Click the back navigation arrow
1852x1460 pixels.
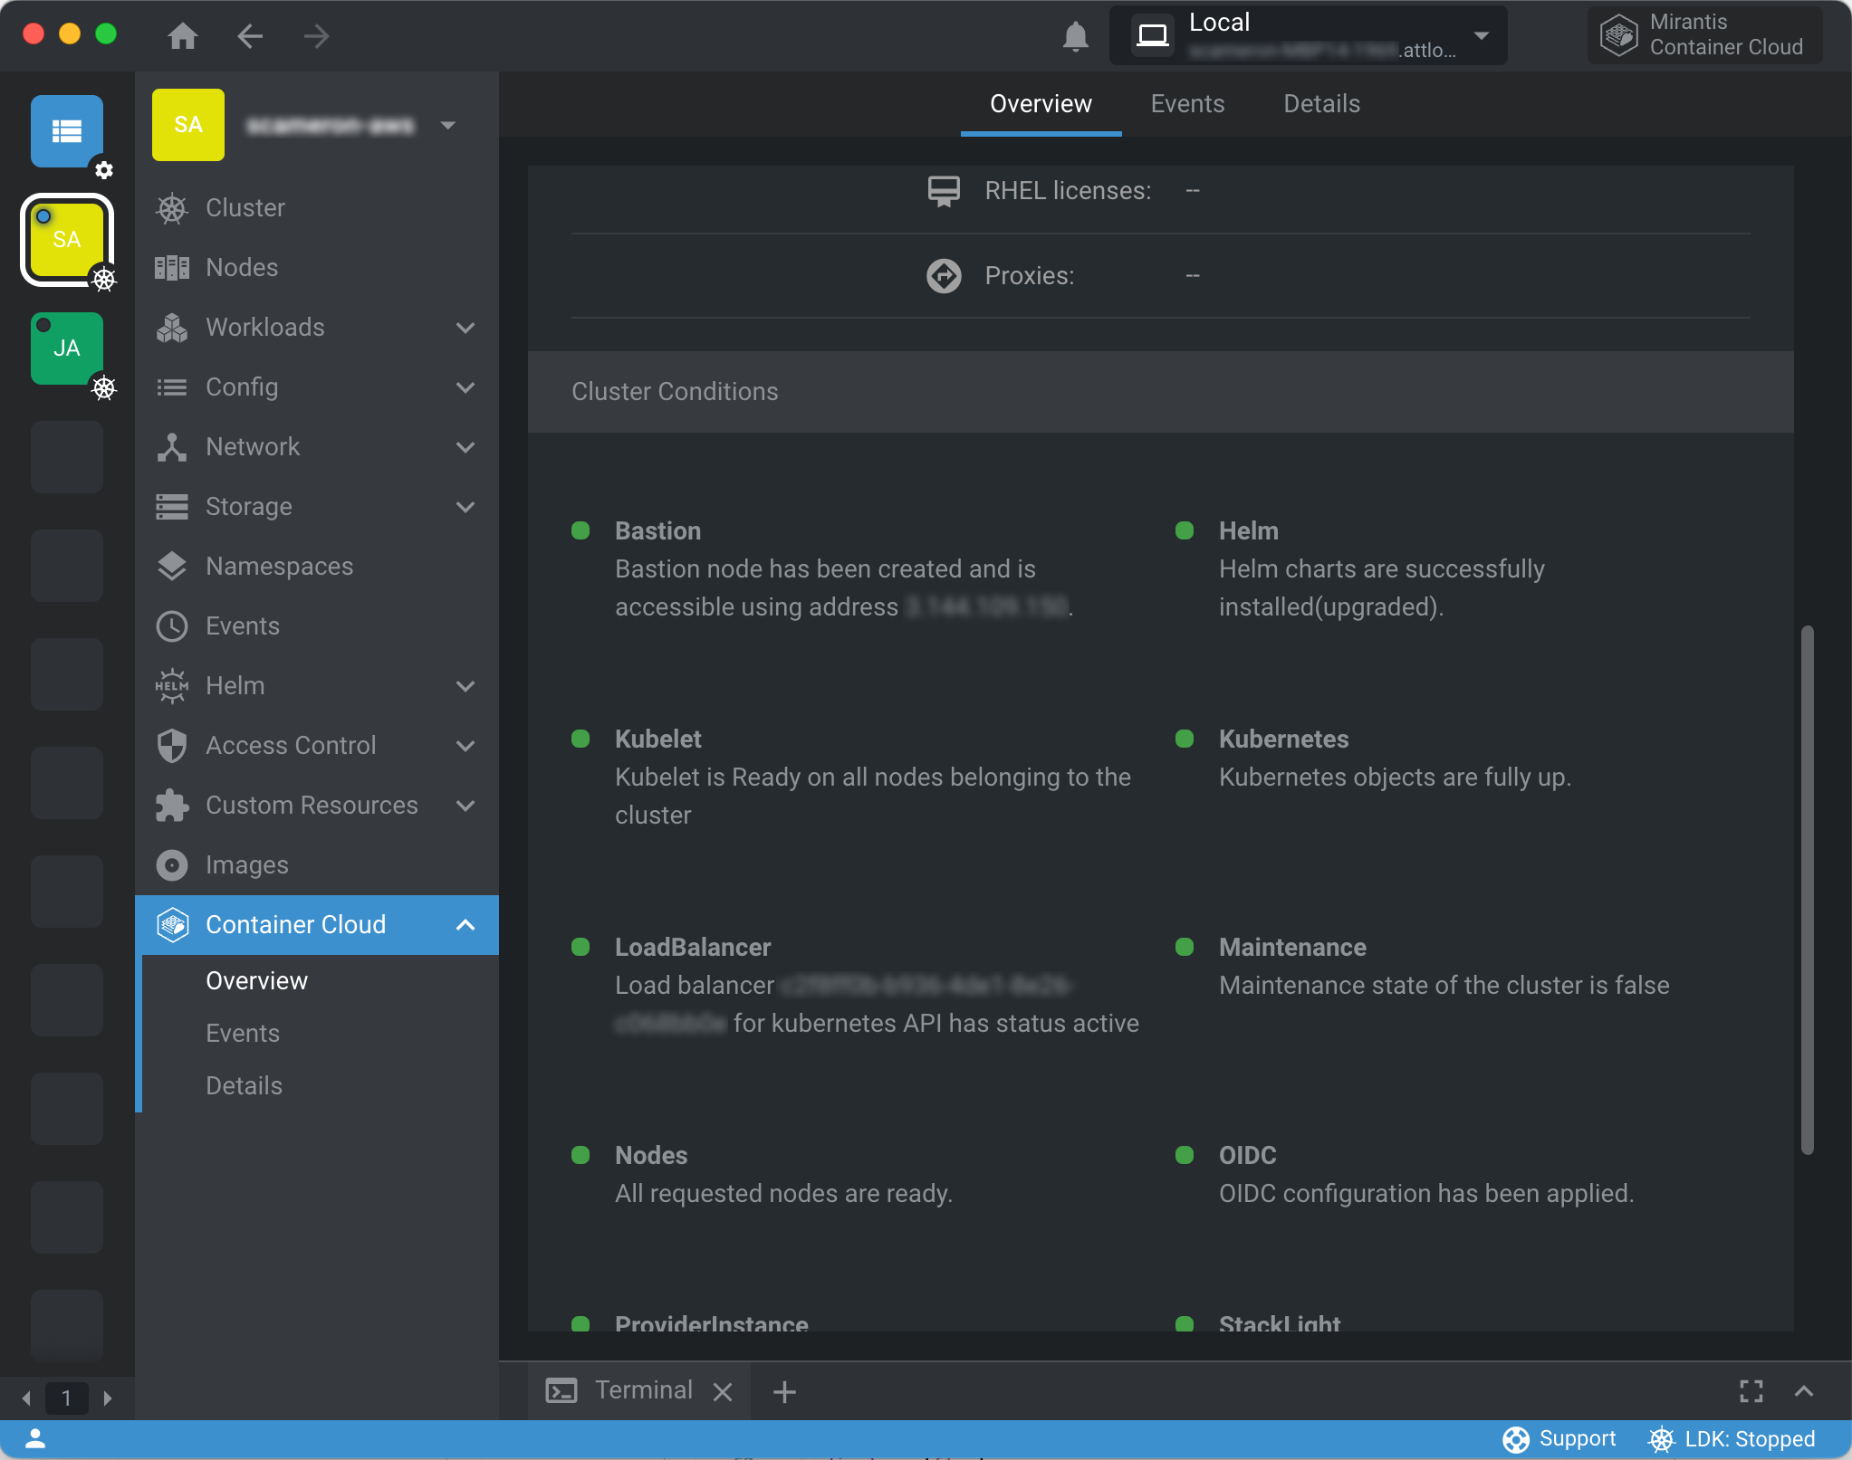[250, 36]
